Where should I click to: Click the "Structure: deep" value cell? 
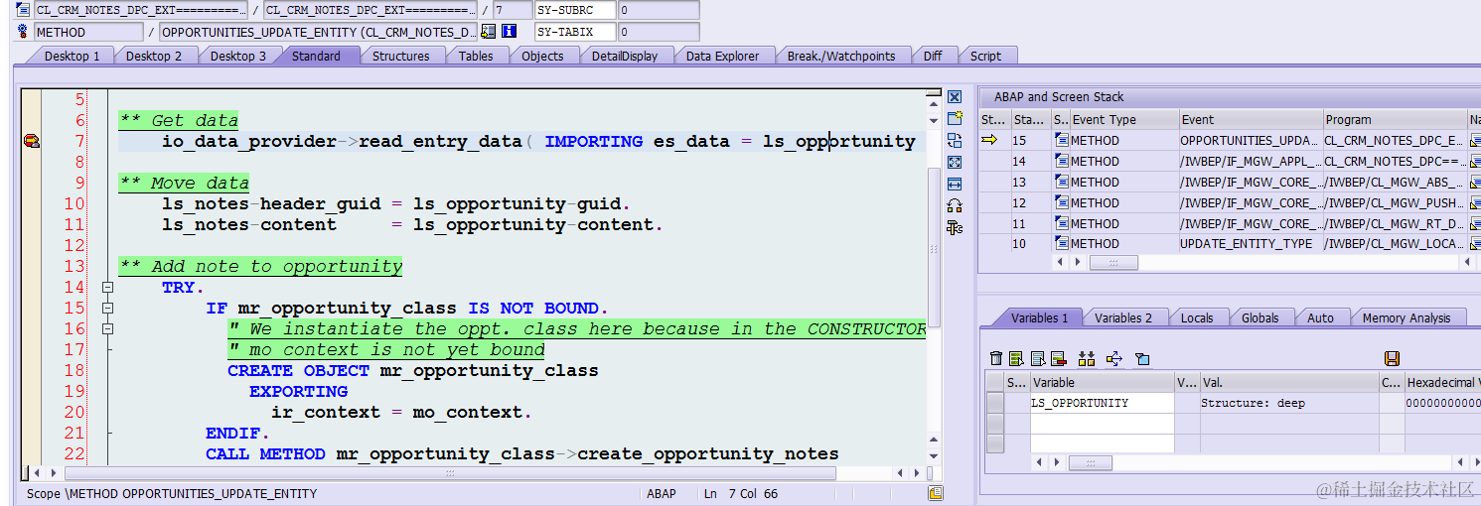(1288, 403)
